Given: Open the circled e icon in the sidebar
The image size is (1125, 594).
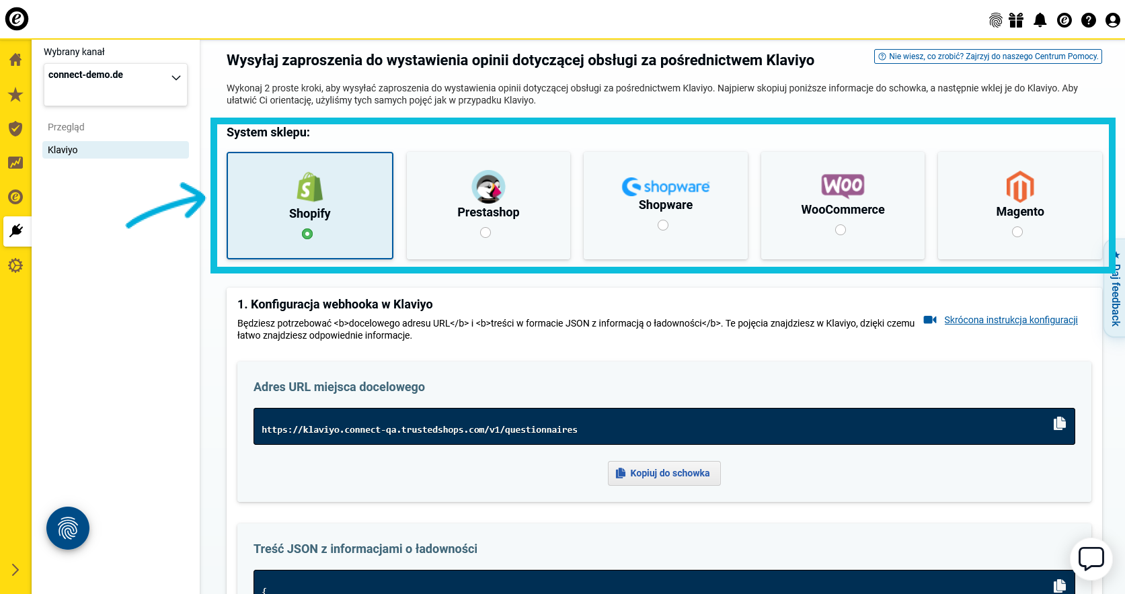Looking at the screenshot, I should click(15, 197).
